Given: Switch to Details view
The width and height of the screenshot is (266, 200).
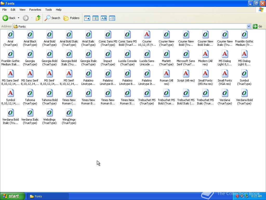Looking at the screenshot, I should pyautogui.click(x=112, y=18).
